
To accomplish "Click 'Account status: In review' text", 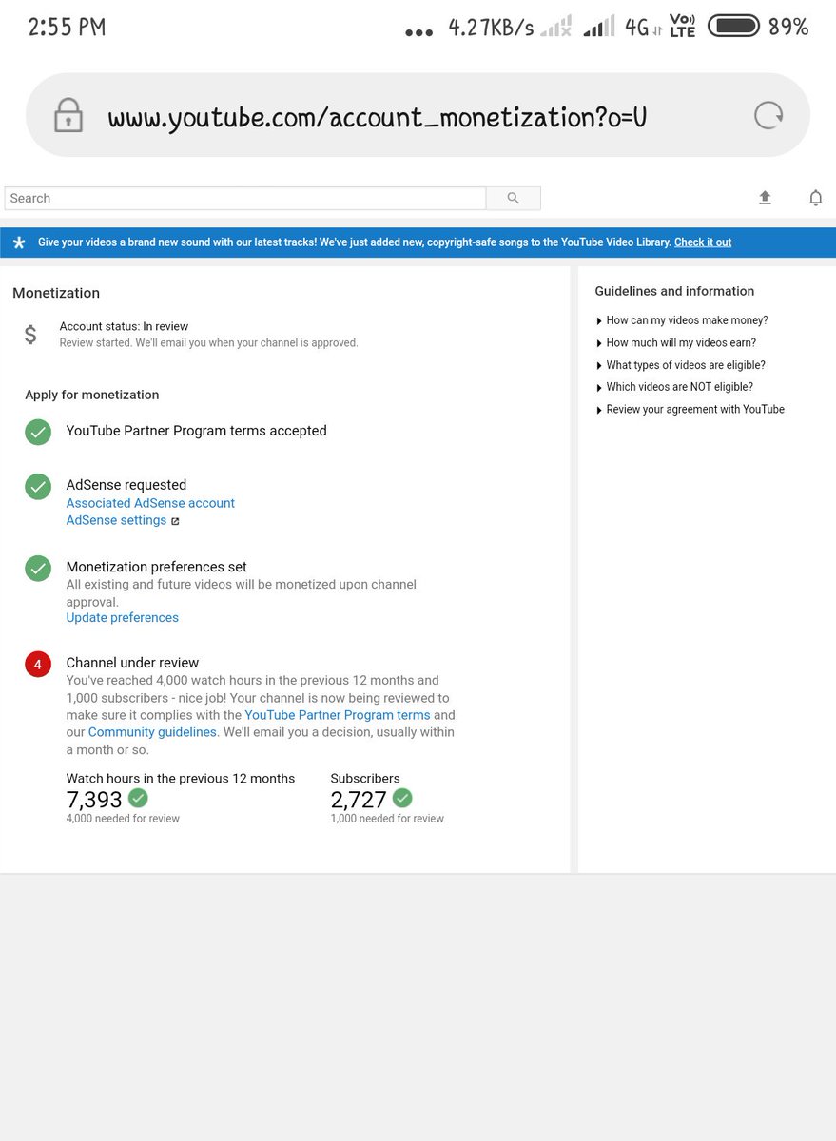I will coord(124,326).
